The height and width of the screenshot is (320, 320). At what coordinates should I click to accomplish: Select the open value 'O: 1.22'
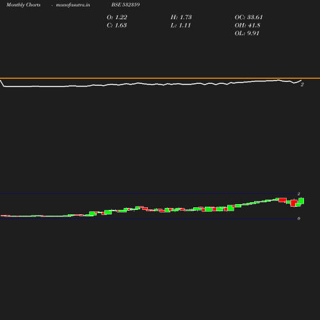coord(117,17)
